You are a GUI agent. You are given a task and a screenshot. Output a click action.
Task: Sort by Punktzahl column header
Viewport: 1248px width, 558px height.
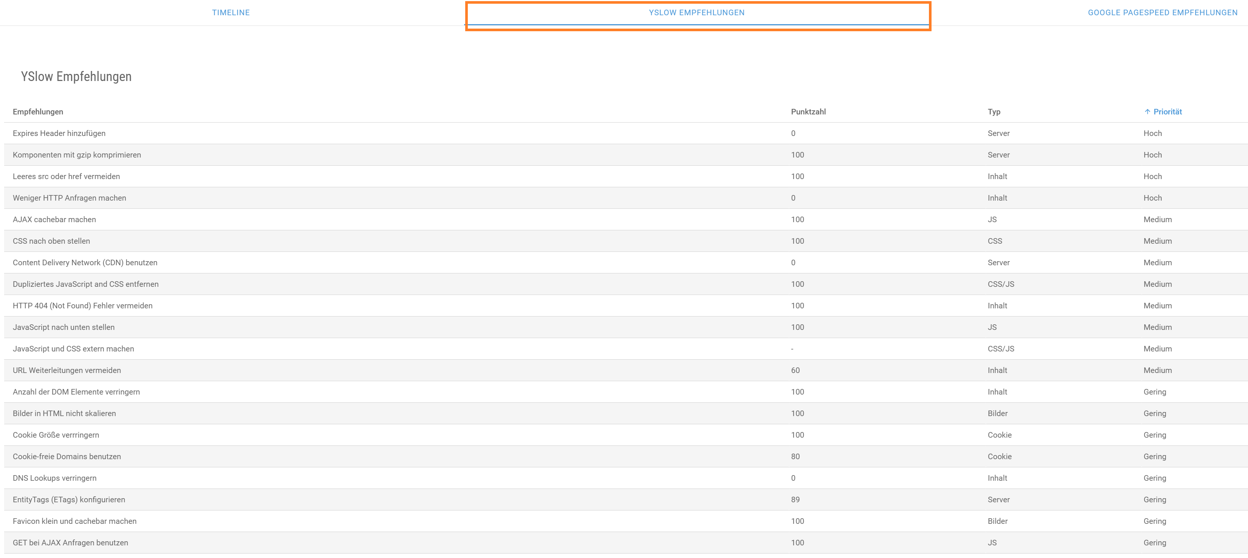point(808,112)
